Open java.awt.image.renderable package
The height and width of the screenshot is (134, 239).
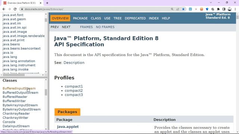click(24, 36)
